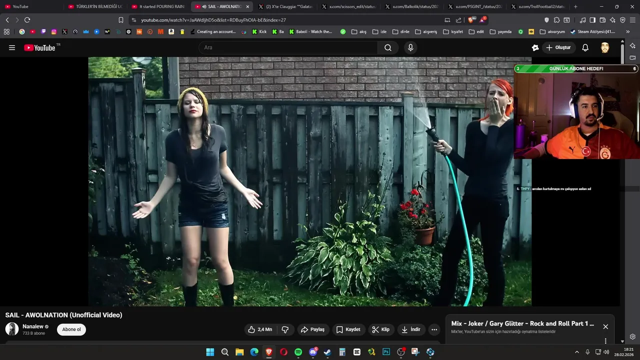Image resolution: width=640 pixels, height=360 pixels.
Task: Open the alışveriş bookmarks folder
Action: click(x=426, y=31)
